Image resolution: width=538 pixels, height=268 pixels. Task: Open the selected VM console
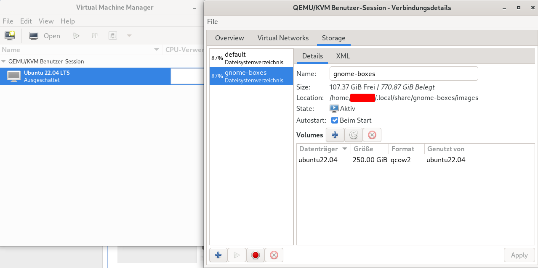(45, 36)
